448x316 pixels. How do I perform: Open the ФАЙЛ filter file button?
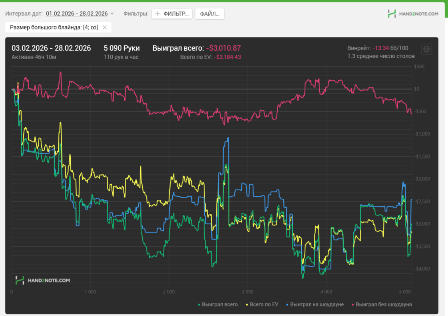coord(209,14)
